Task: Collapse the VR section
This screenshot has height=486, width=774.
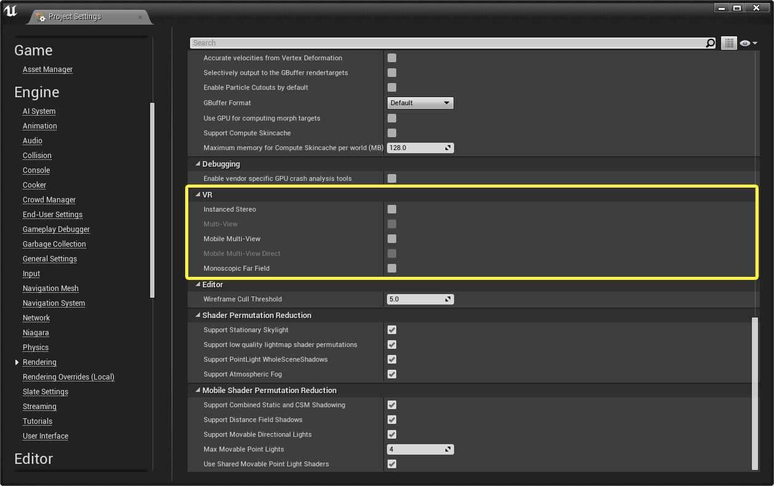Action: pos(198,194)
